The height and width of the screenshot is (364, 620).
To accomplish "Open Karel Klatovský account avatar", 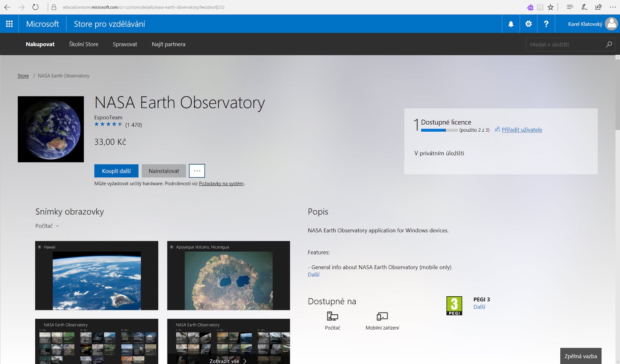I will coord(611,24).
